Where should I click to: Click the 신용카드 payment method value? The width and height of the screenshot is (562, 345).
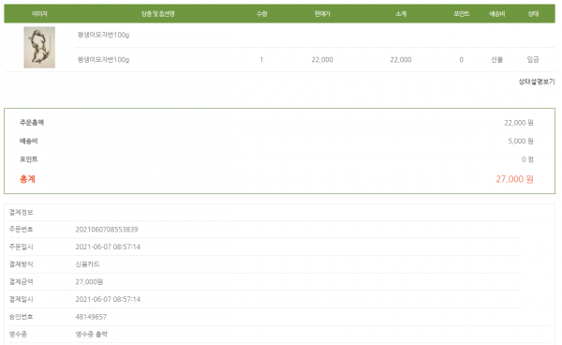coord(87,264)
